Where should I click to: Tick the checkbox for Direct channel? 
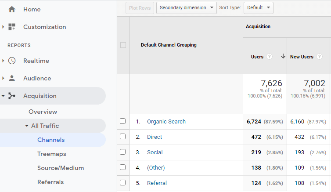click(123, 137)
